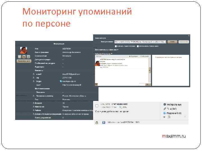202x151 pixels.
Task: Click the grayed button right of the search button
Action: 184,42
